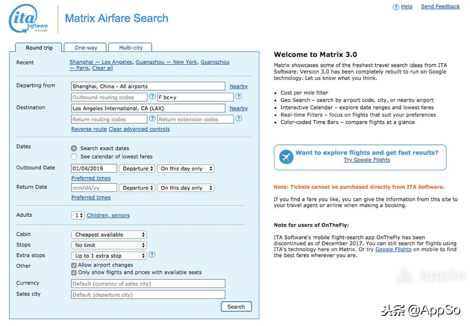Open help for outbound extension codes
Screen dimensions: 470x326
coord(239,96)
